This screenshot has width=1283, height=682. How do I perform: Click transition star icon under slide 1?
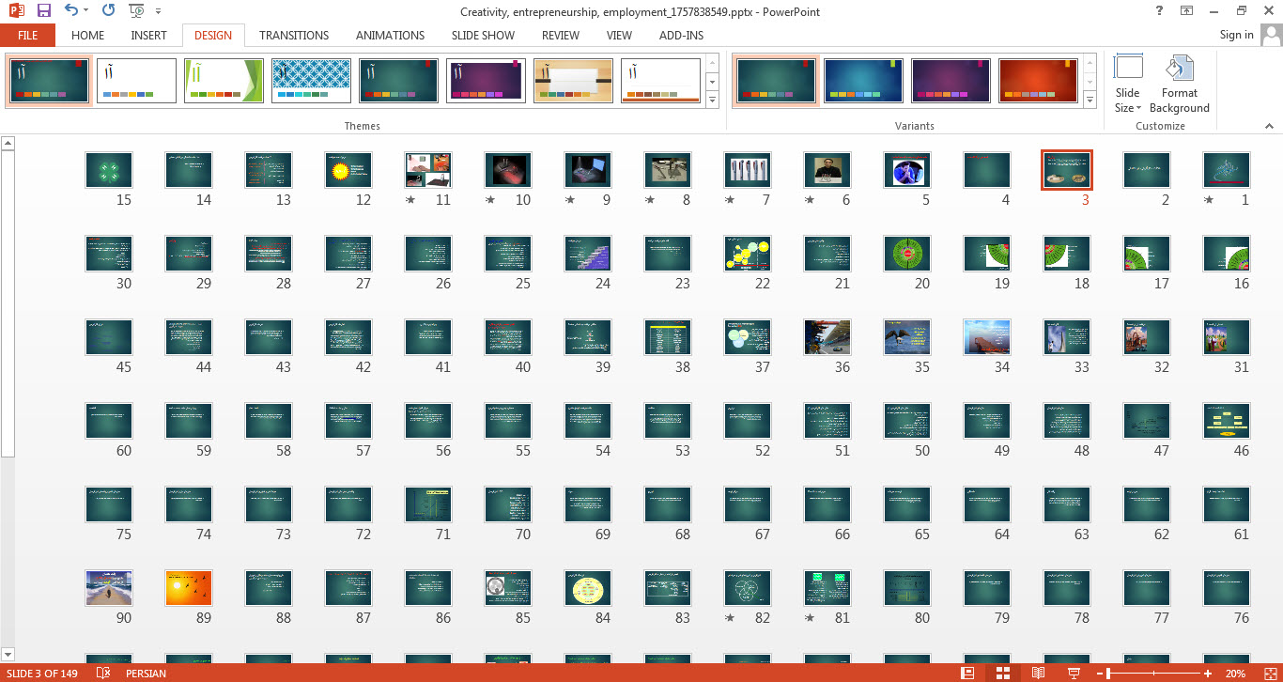(1209, 200)
